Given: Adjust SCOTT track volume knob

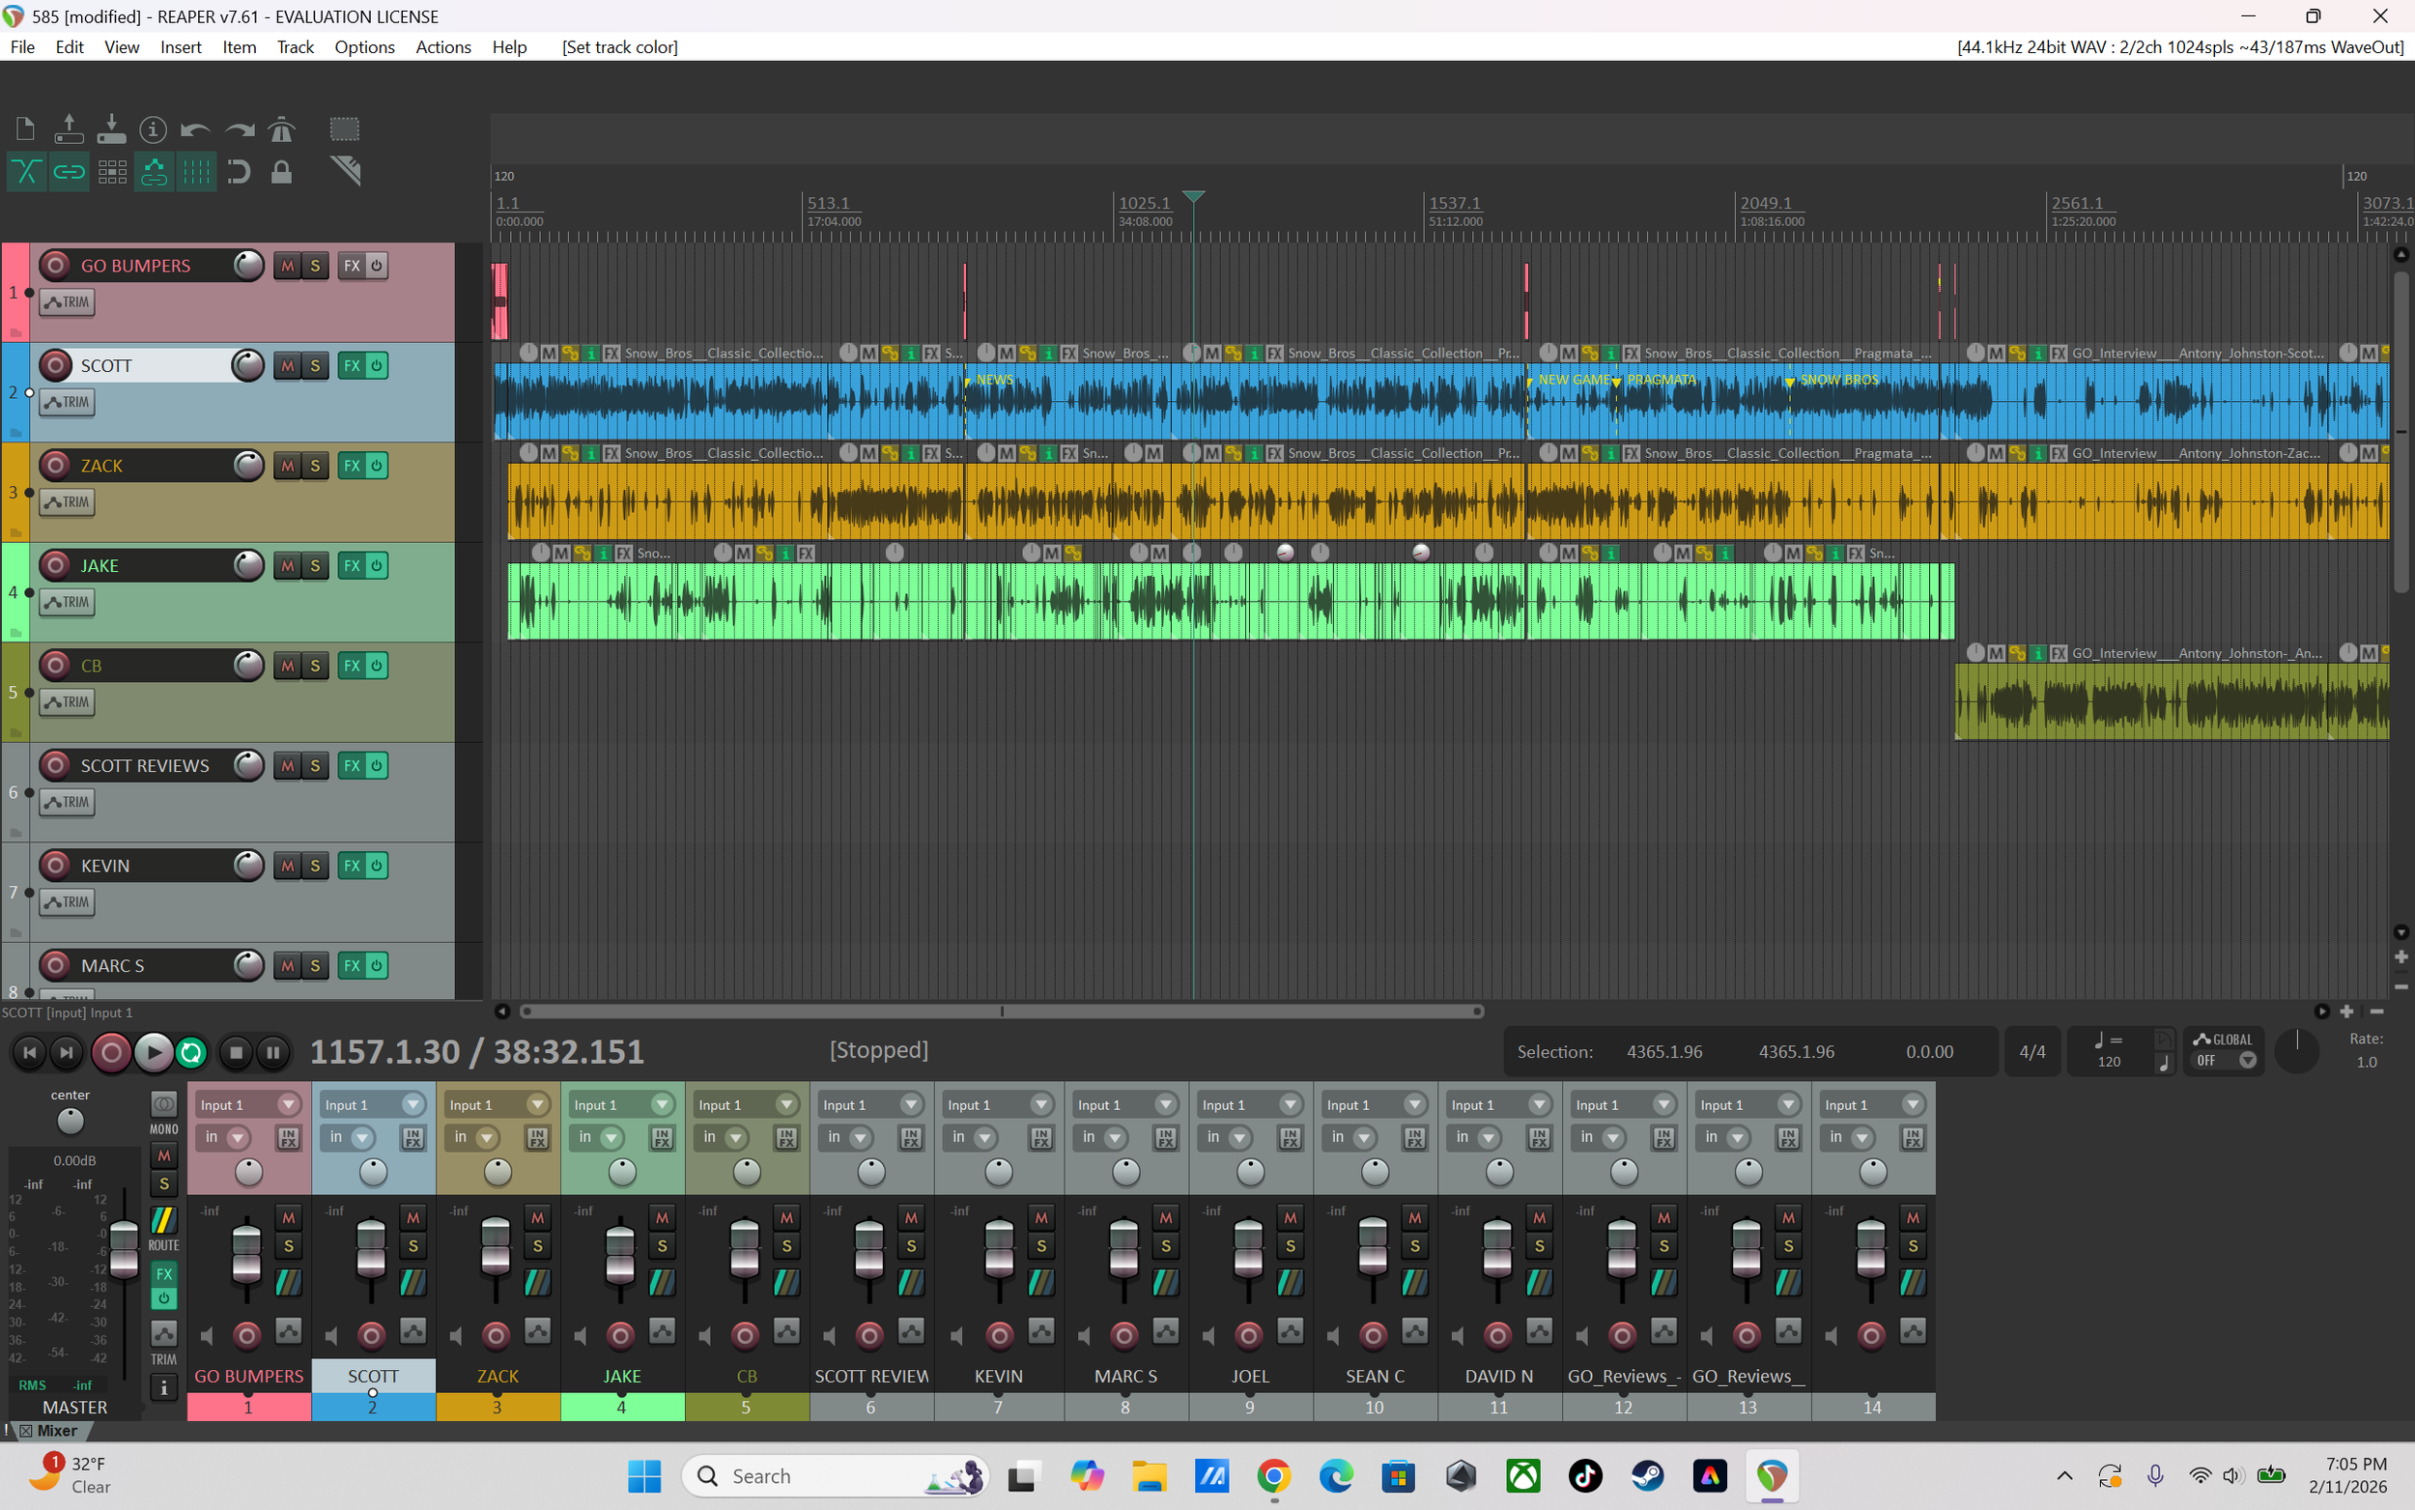Looking at the screenshot, I should (x=247, y=365).
